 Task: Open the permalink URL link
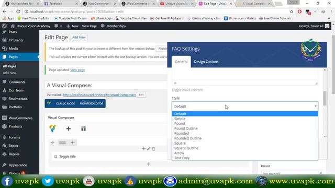[x=99, y=95]
